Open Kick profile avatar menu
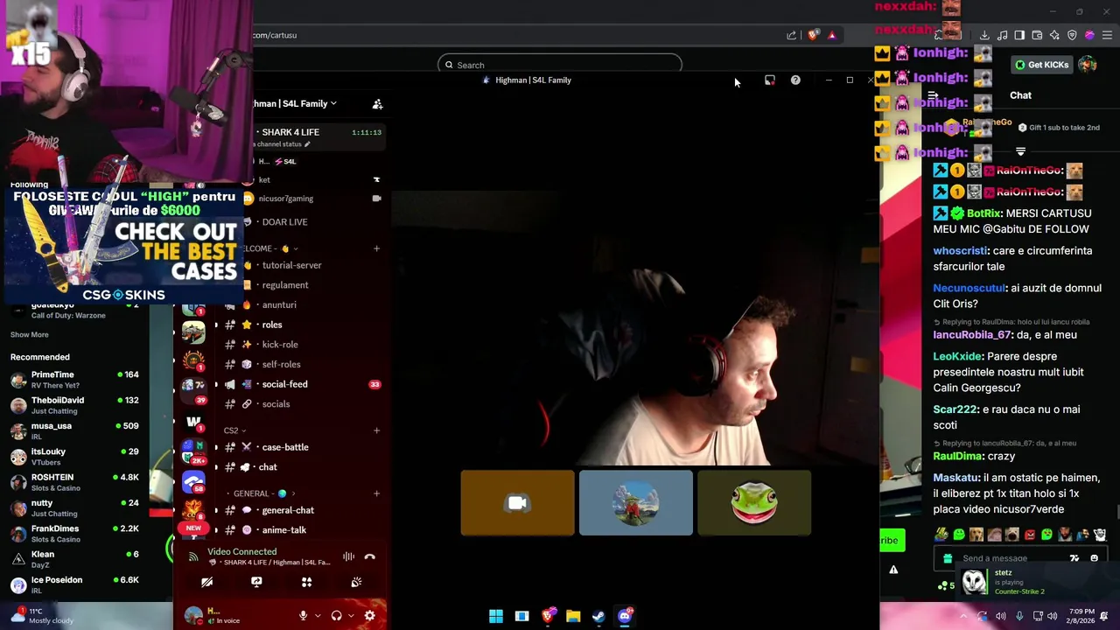 click(1087, 65)
